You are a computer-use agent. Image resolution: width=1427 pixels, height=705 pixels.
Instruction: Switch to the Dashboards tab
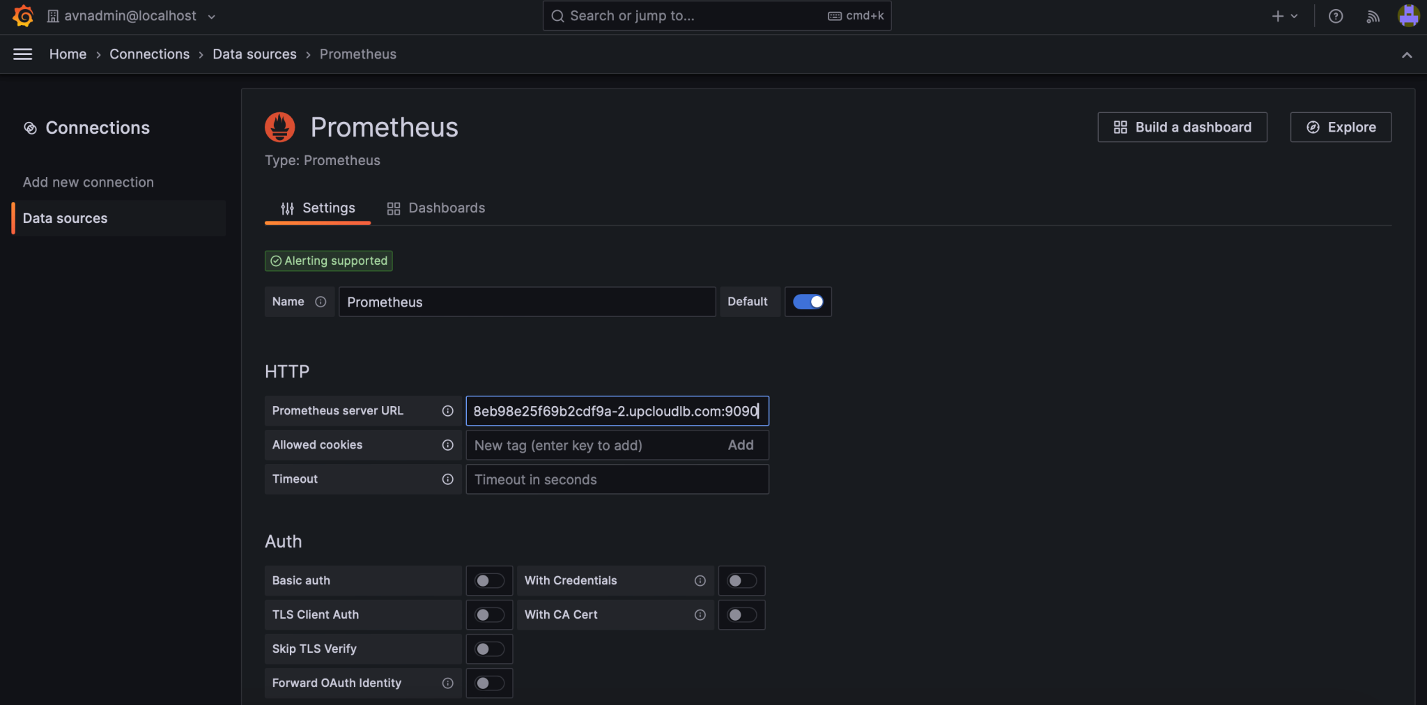coord(436,208)
